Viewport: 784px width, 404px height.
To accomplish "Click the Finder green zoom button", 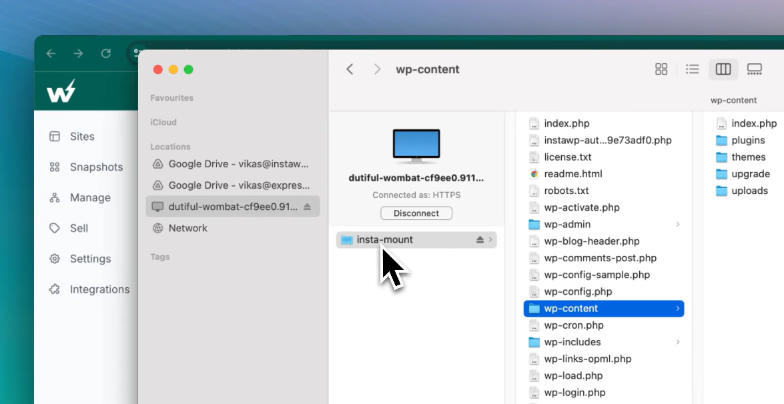I will [x=189, y=69].
